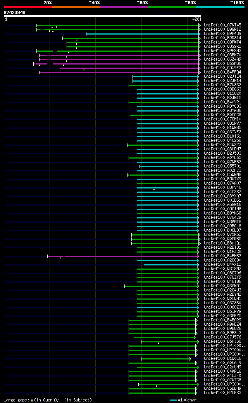
Task: Click the green ~80% identity legend segment
Action: coord(172,7)
